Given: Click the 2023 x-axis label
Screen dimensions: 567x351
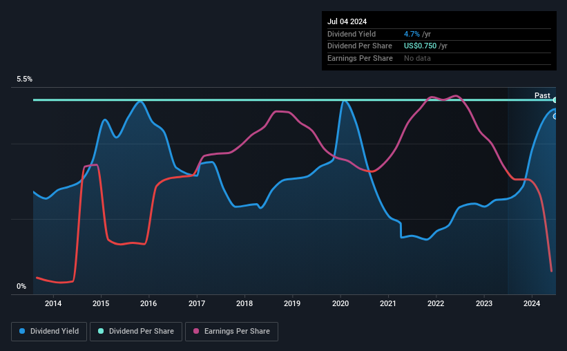Looking at the screenshot, I should click(484, 303).
